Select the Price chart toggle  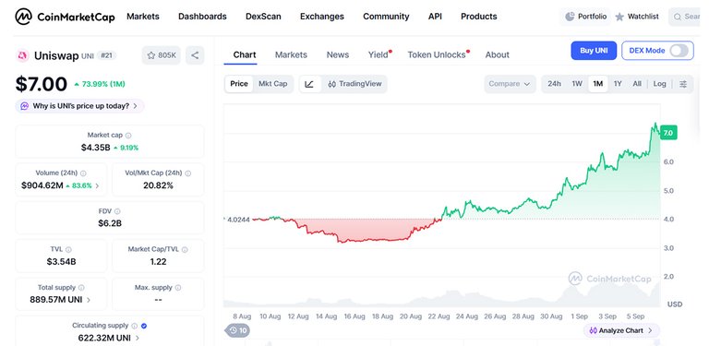(x=239, y=84)
